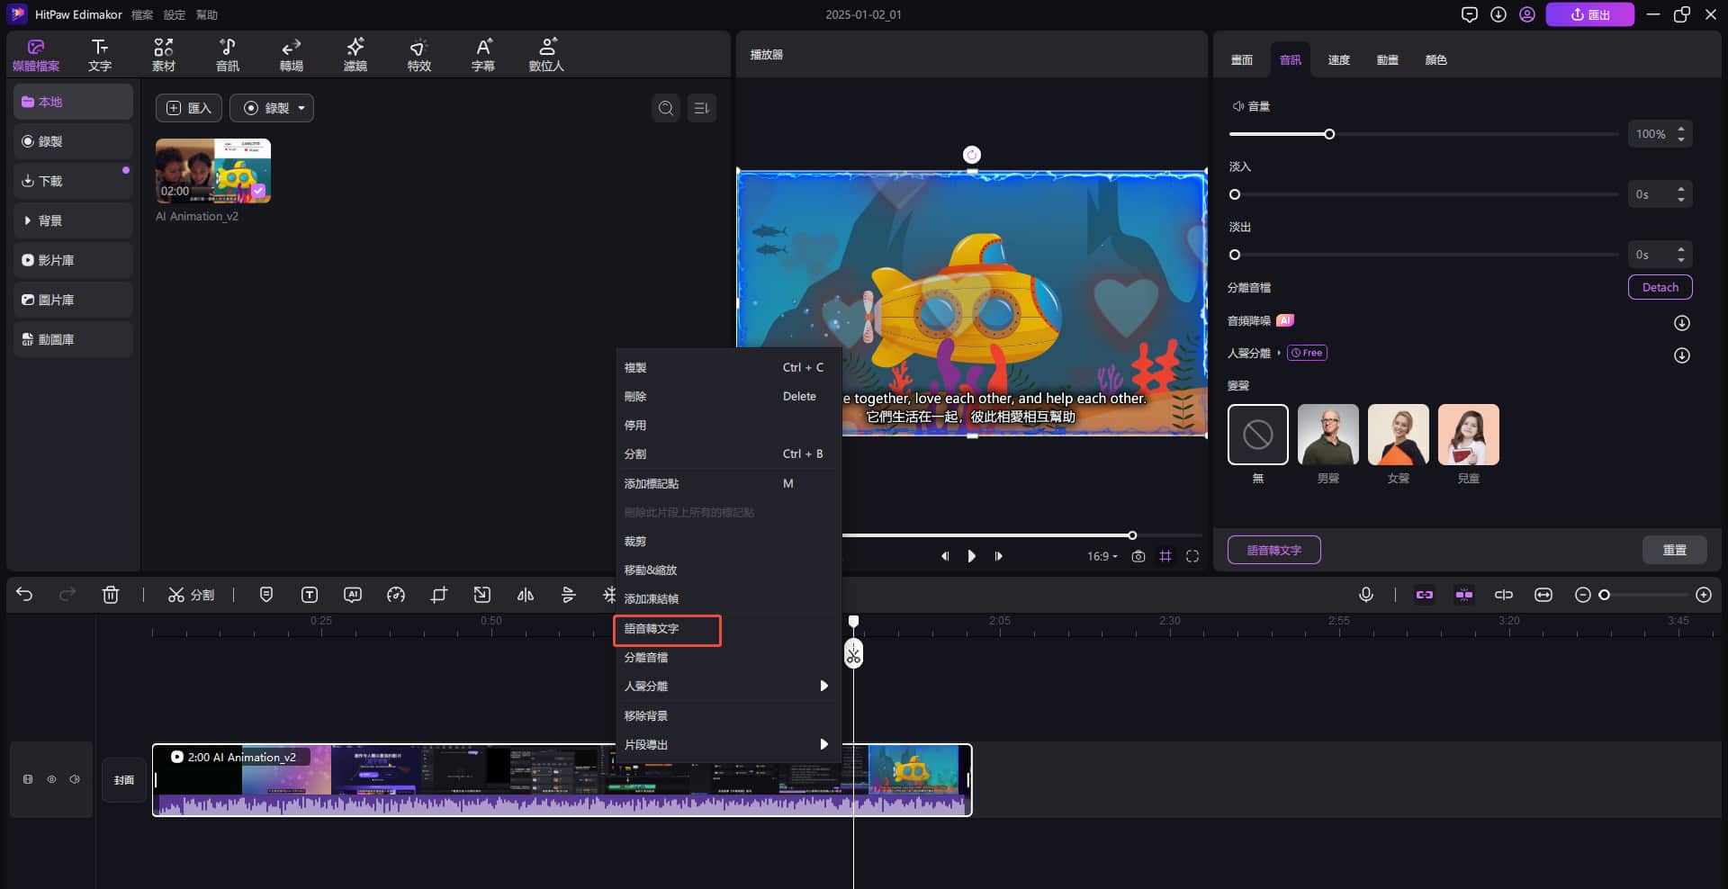
Task: Click the mirror flip icon in timeline toolbar
Action: 526,595
